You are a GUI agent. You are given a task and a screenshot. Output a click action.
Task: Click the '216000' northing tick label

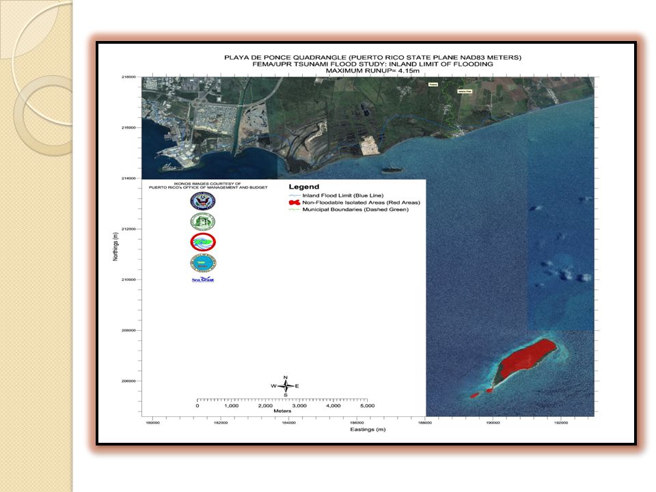coord(129,128)
